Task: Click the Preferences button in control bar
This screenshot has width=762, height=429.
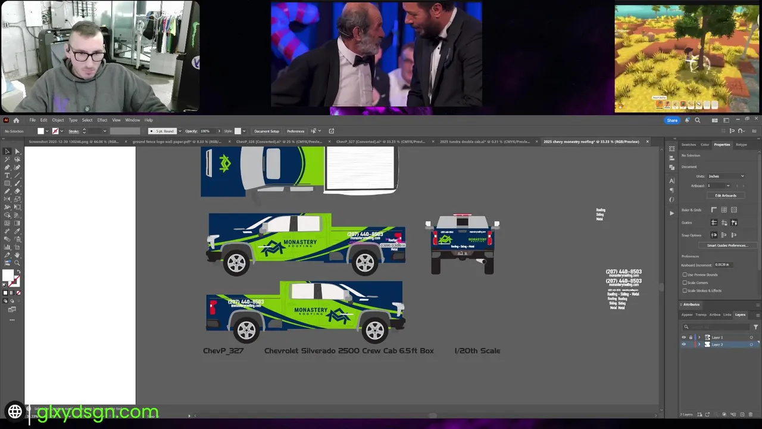Action: (x=295, y=131)
